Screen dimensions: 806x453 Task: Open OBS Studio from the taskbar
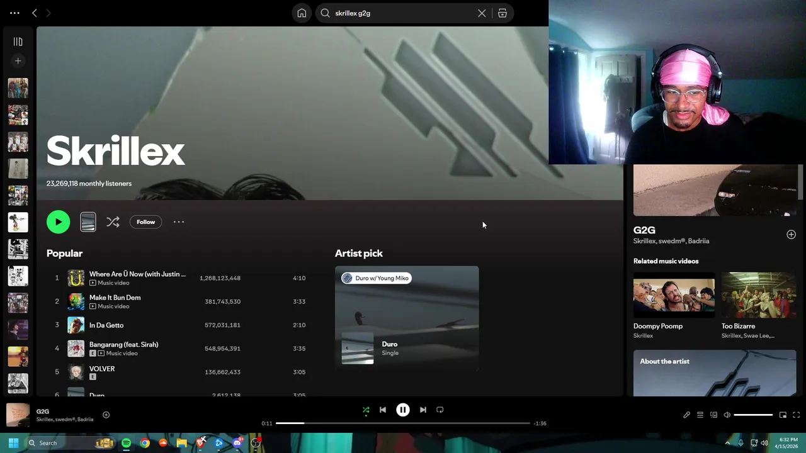pos(256,443)
